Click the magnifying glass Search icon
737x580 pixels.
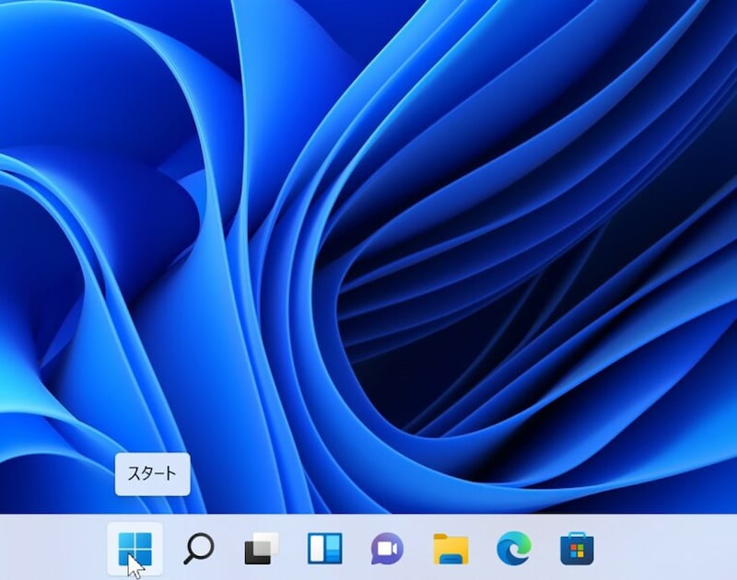coord(197,549)
